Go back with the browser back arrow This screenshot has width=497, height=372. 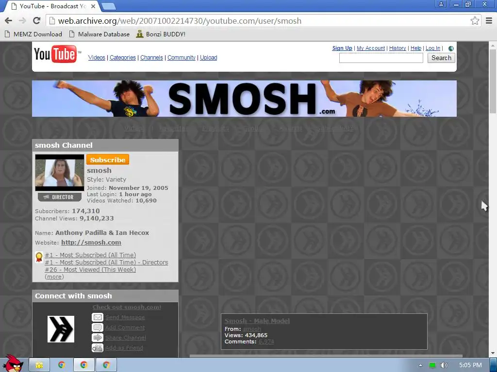9,21
